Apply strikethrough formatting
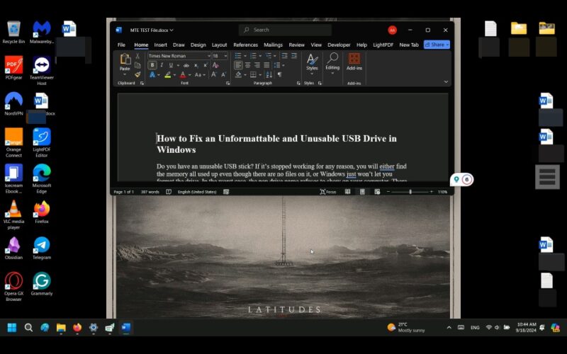Viewport: 567px width, 354px height. point(186,65)
